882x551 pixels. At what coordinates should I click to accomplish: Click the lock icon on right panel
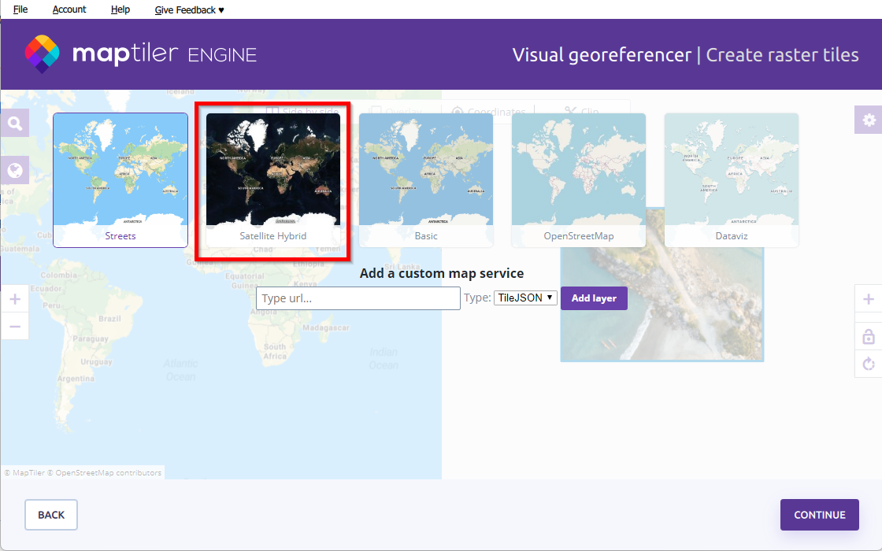(x=869, y=336)
